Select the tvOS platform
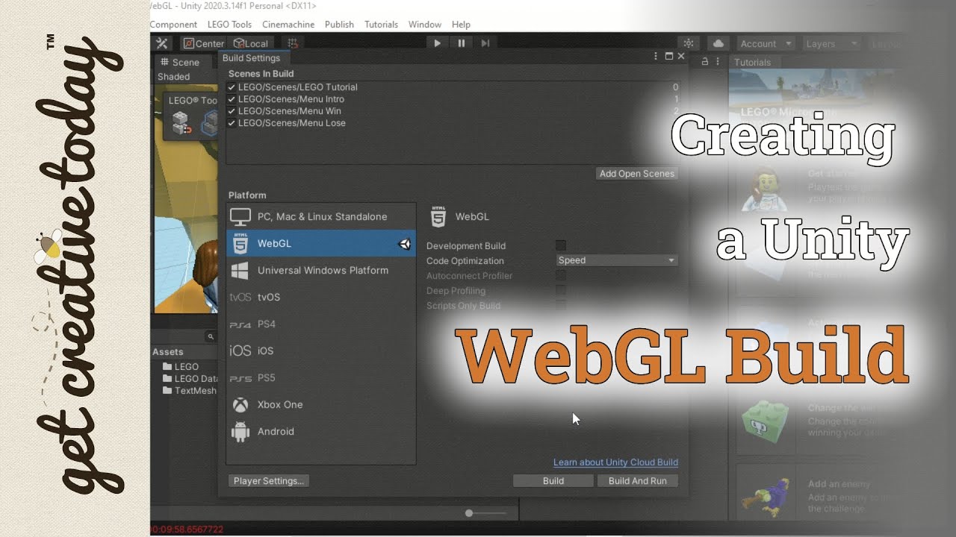 coord(321,297)
